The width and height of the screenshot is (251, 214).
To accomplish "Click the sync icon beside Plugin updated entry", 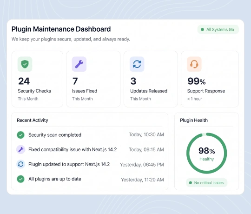I will (20, 164).
